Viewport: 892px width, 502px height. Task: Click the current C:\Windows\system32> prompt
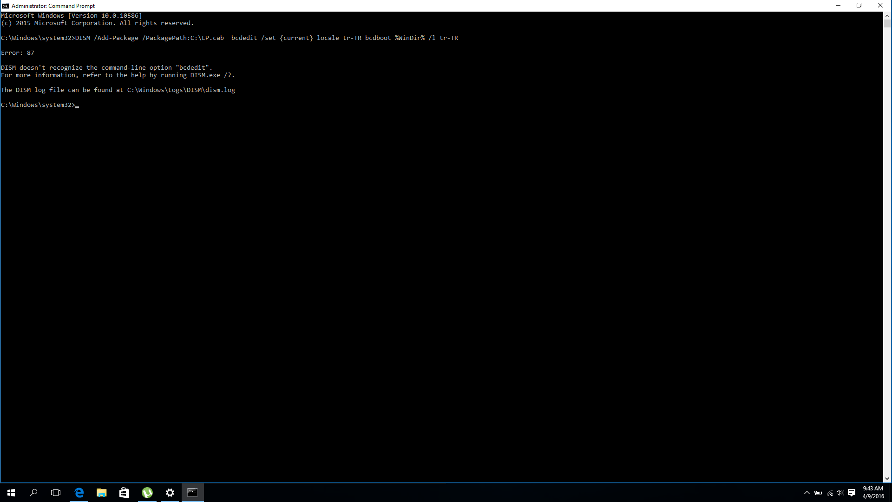[x=38, y=105]
